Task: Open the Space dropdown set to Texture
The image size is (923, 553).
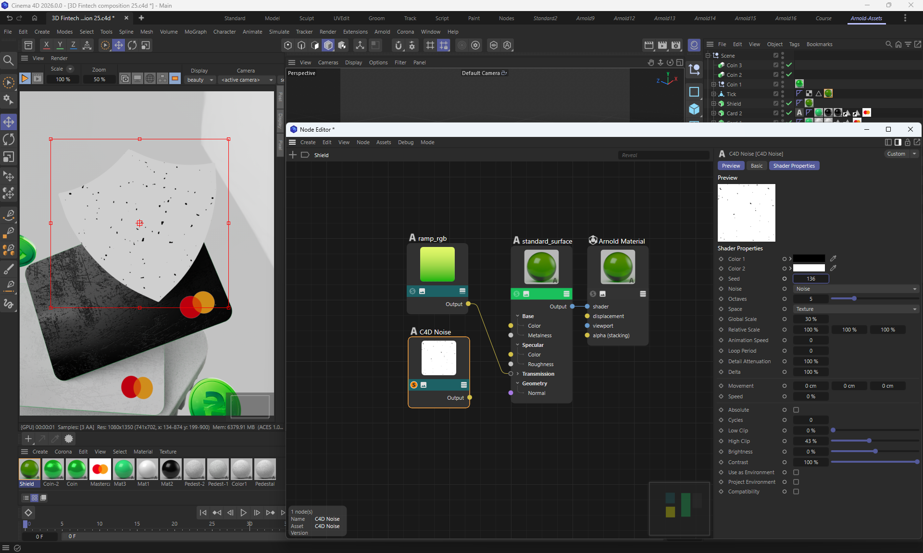Action: tap(856, 309)
